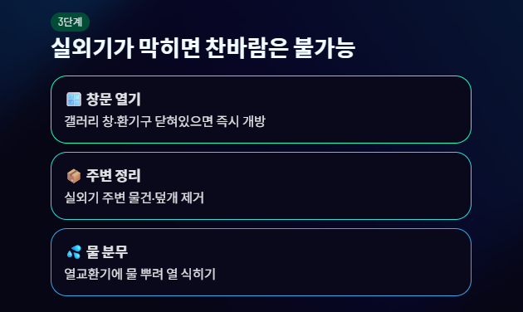Click the headline 실외기가 막히면 찬바람은 불가능
This screenshot has width=523, height=312.
(203, 48)
